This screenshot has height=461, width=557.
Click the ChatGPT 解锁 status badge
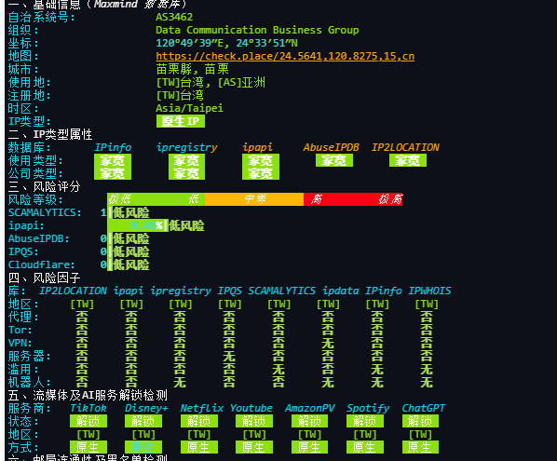point(420,421)
